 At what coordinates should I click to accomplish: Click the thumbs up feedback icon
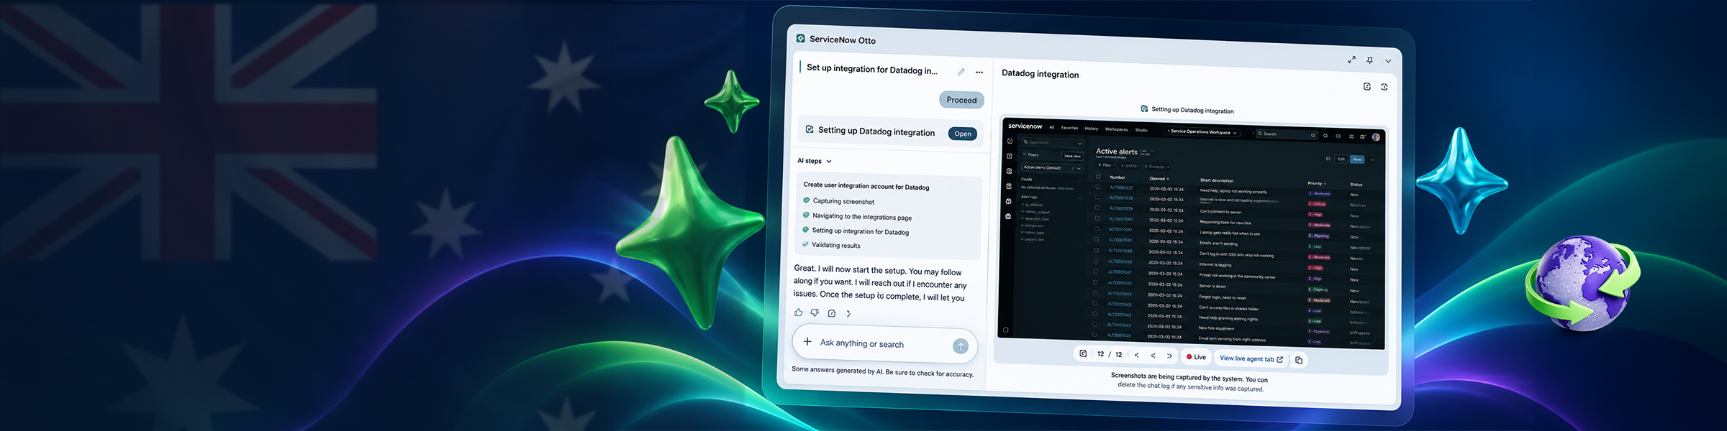798,312
